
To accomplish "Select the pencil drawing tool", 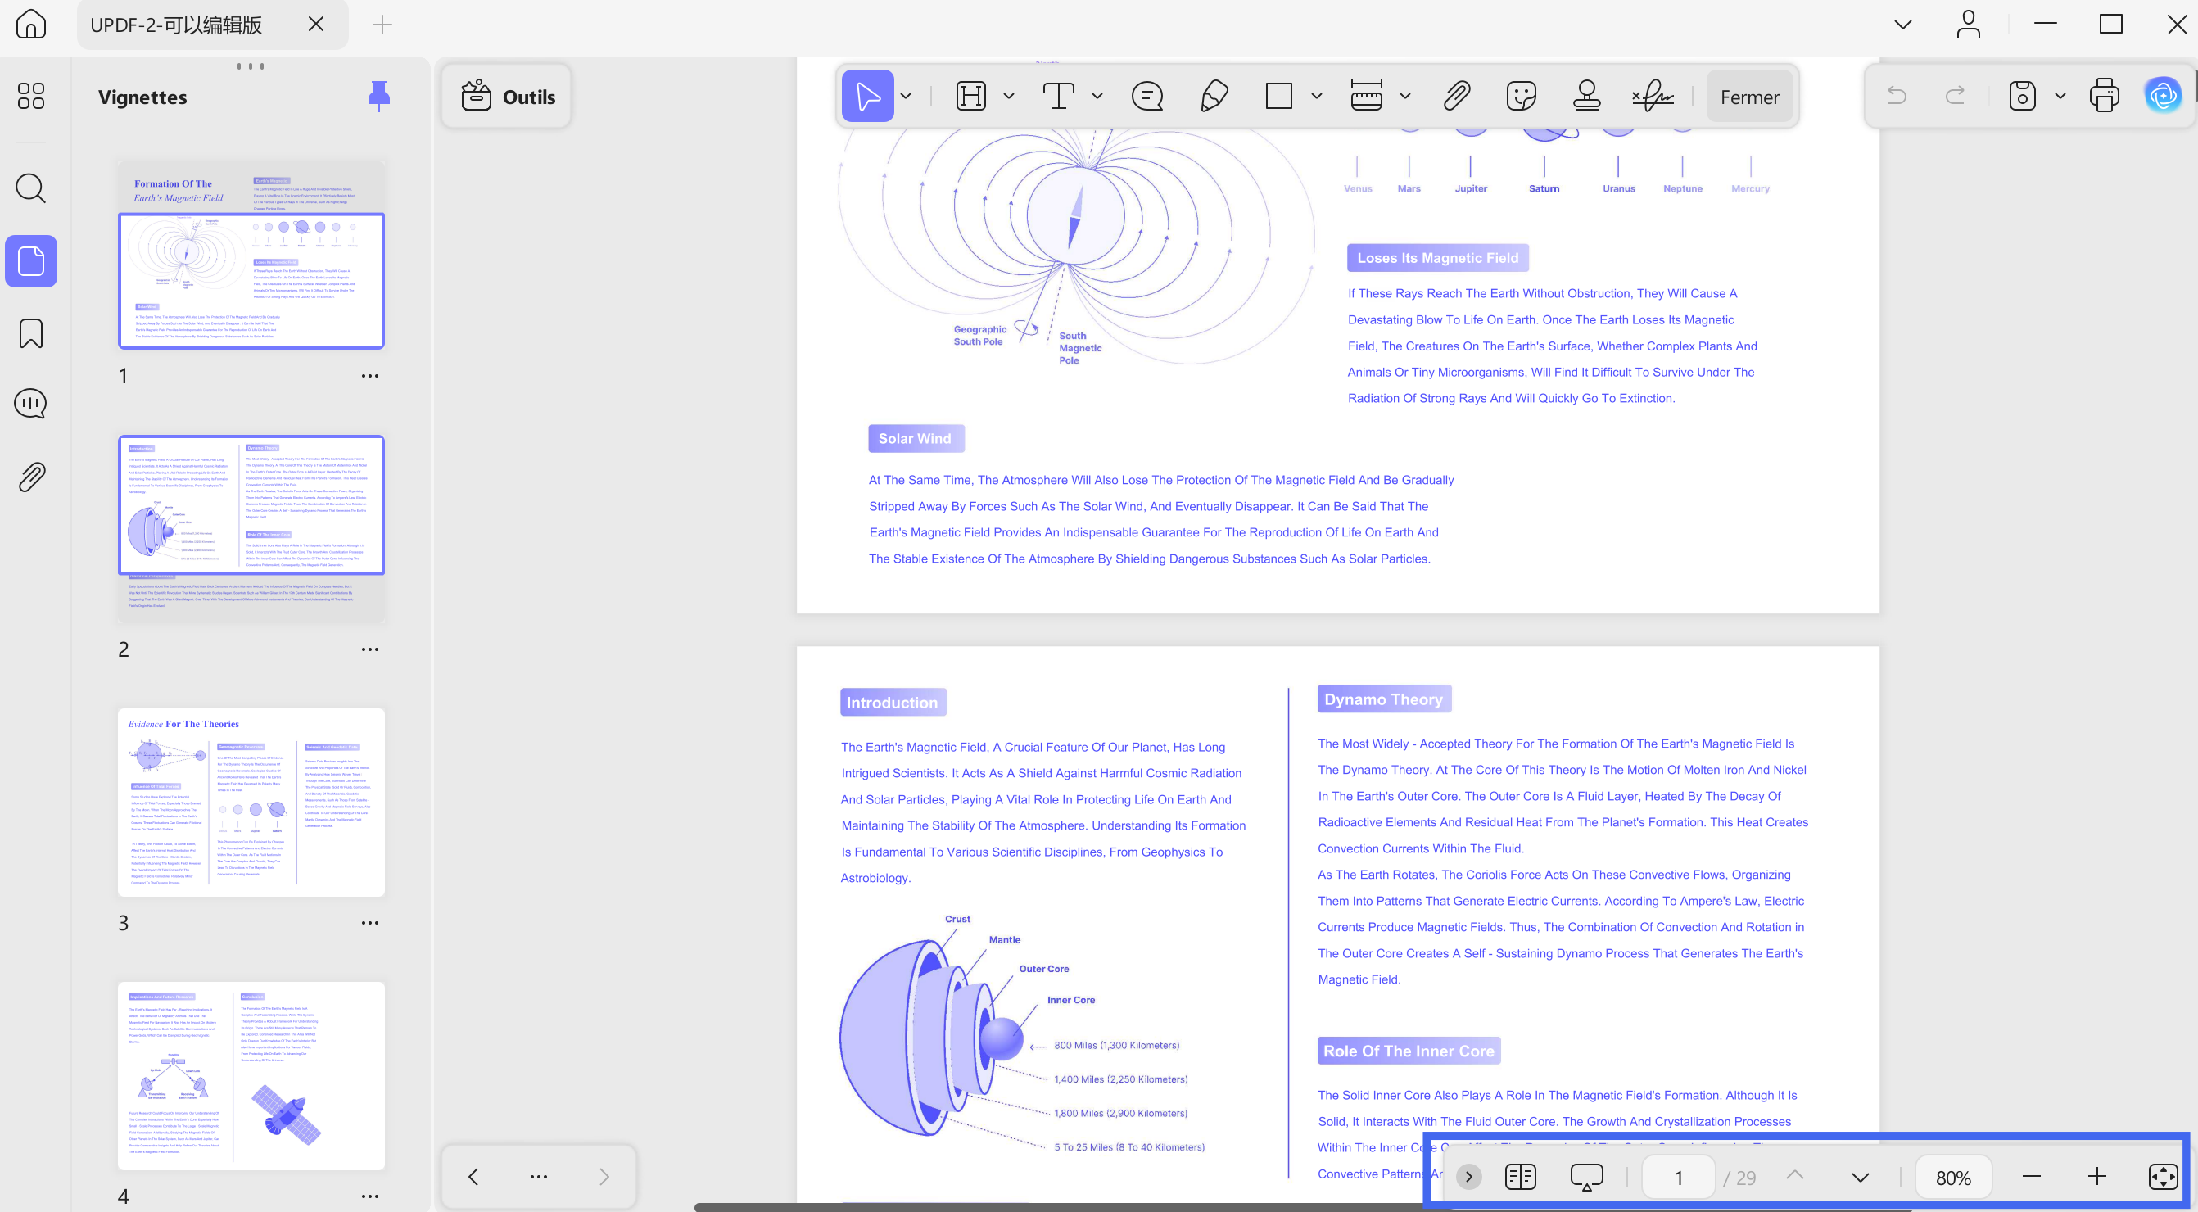I will (1214, 96).
